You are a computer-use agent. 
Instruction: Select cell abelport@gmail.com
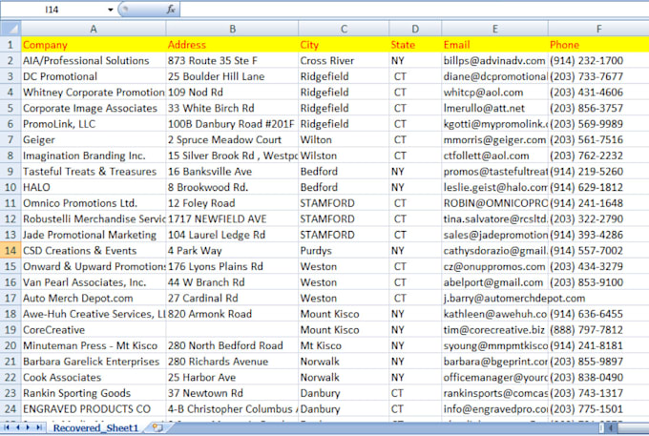[x=495, y=282]
